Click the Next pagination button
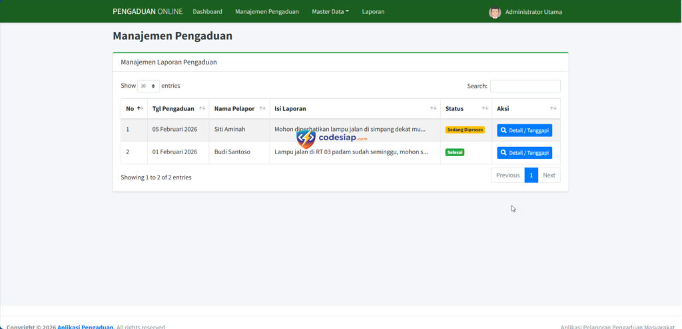This screenshot has width=682, height=329. click(x=549, y=175)
